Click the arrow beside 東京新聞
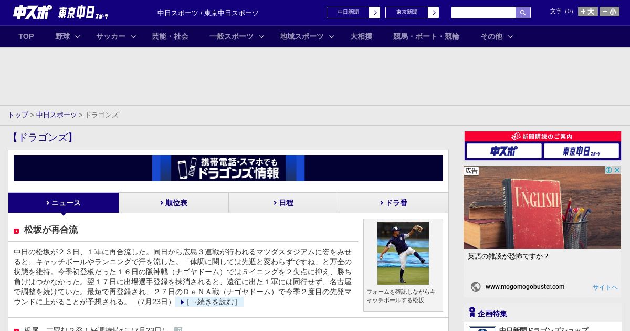 (x=434, y=13)
